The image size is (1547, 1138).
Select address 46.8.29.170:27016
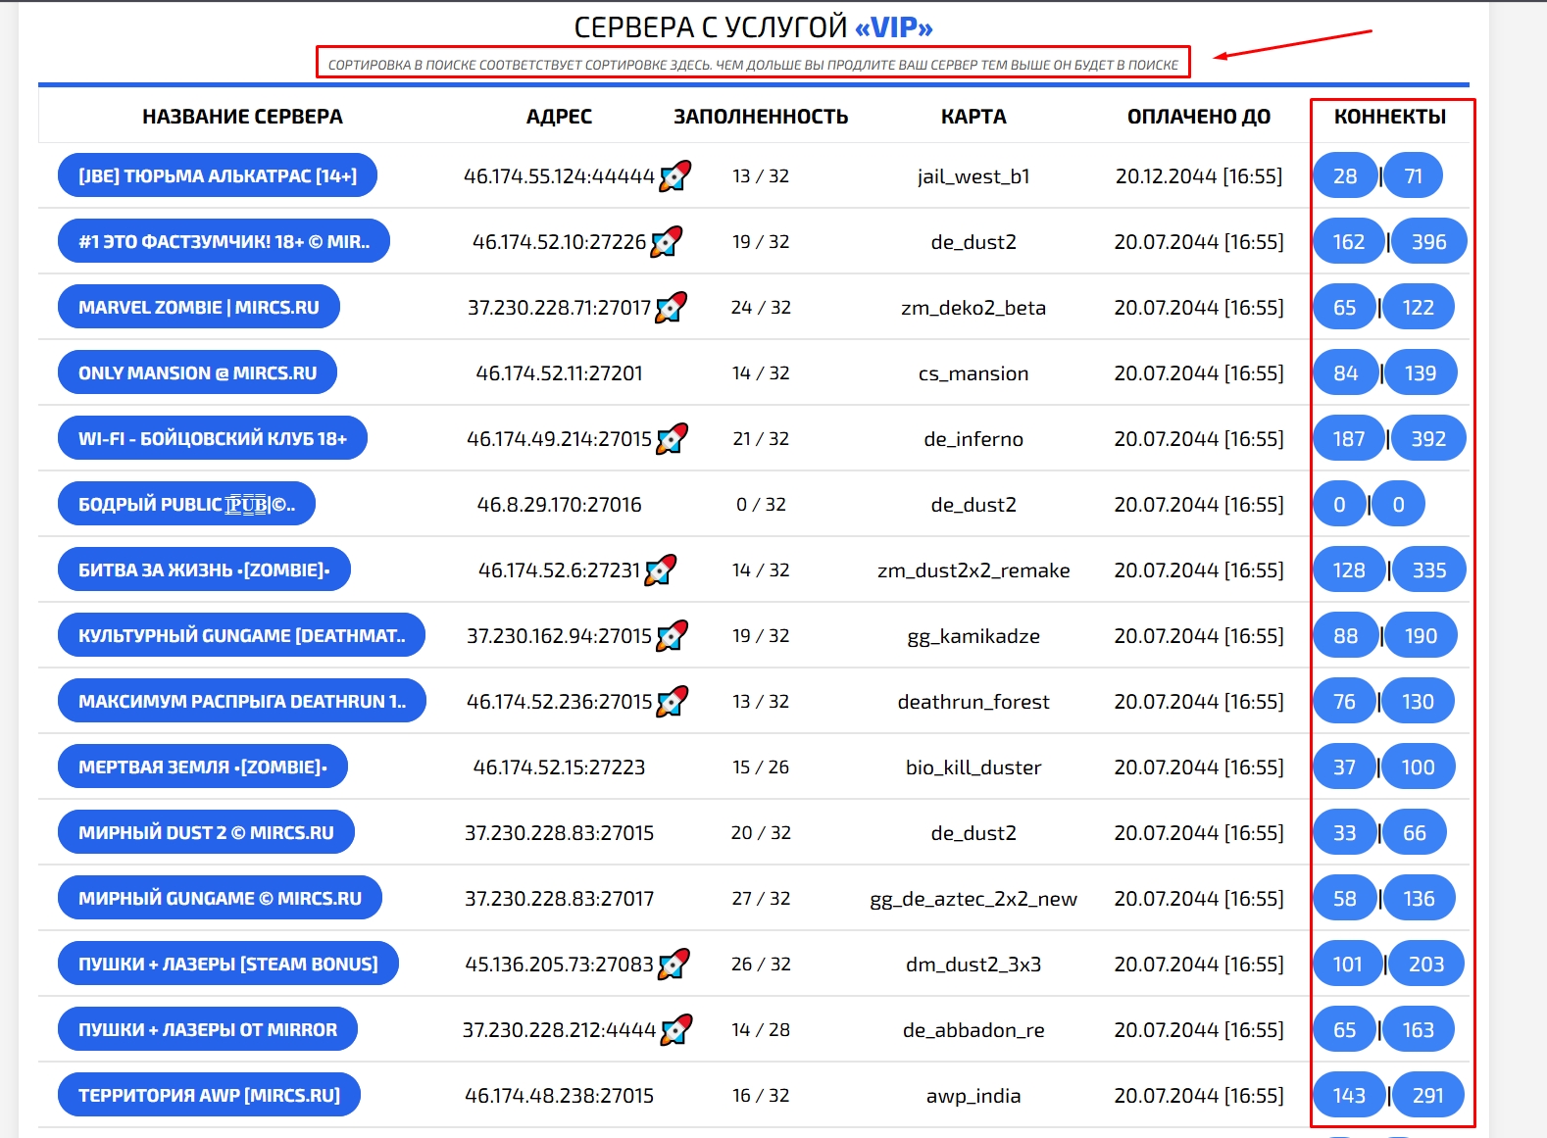pyautogui.click(x=559, y=504)
